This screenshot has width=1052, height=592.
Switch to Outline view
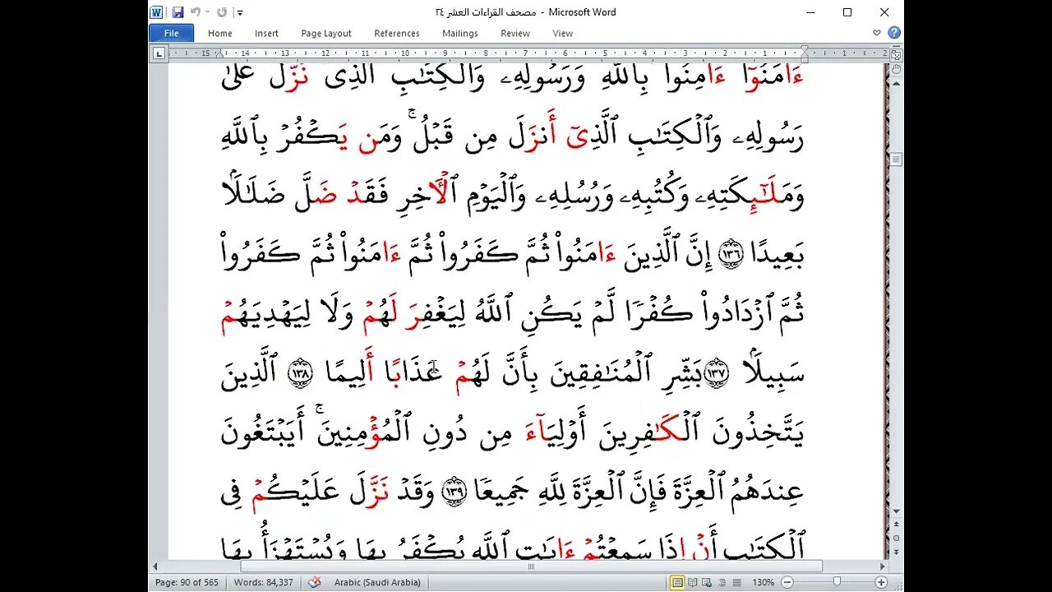tap(721, 582)
